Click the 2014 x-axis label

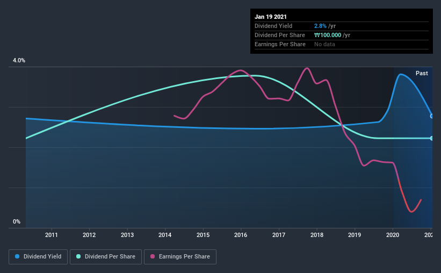tap(165, 235)
